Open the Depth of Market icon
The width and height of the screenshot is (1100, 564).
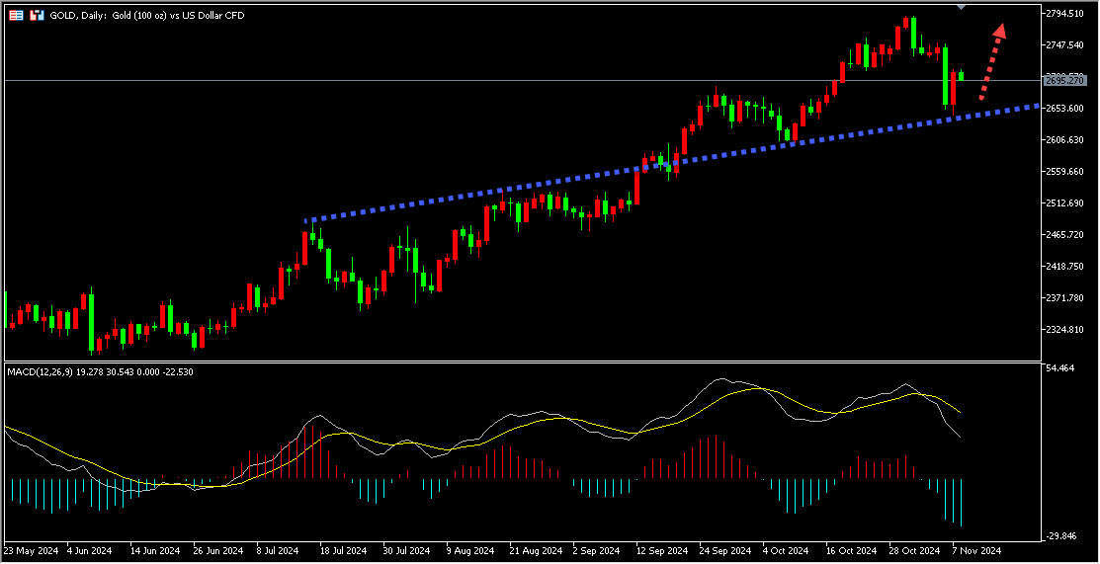(16, 16)
